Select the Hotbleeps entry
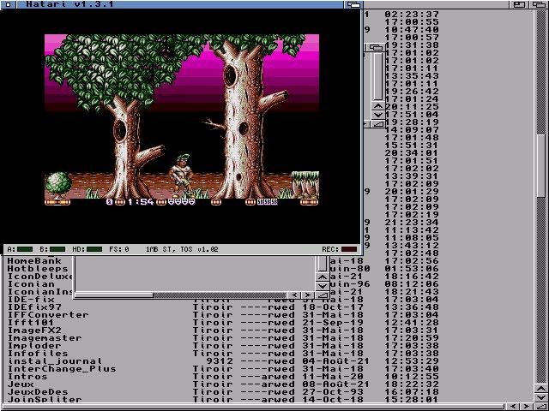 point(38,268)
